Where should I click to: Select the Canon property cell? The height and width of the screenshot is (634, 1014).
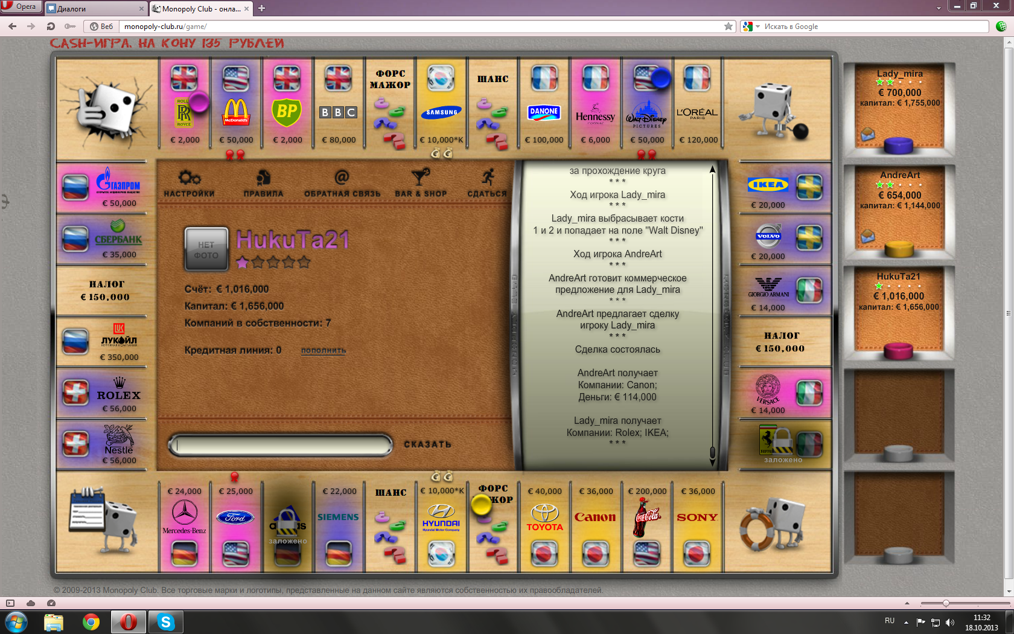595,527
